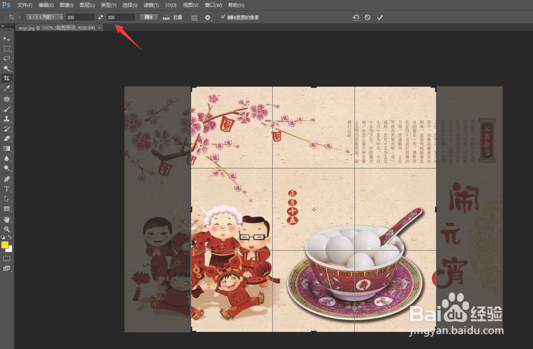This screenshot has height=349, width=533.
Task: Reset default foreground and background colors
Action: coord(3,237)
